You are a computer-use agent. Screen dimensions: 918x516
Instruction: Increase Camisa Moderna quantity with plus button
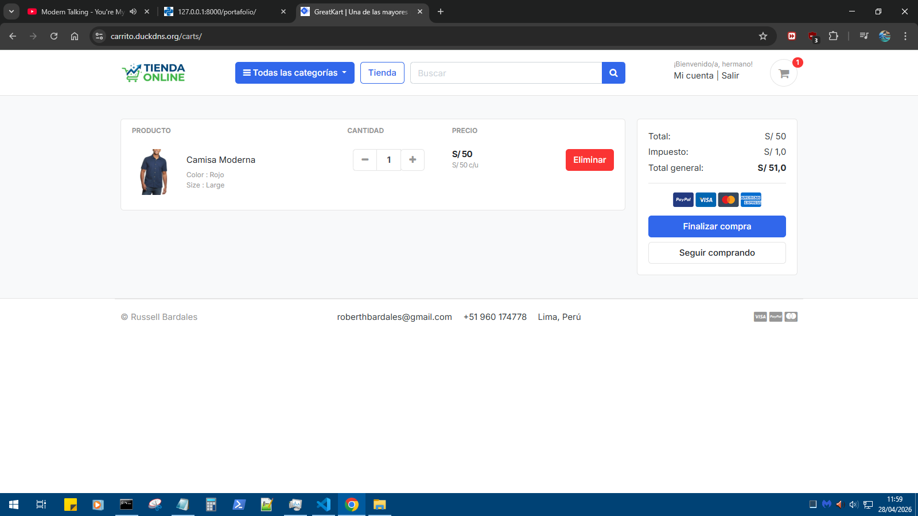click(413, 160)
